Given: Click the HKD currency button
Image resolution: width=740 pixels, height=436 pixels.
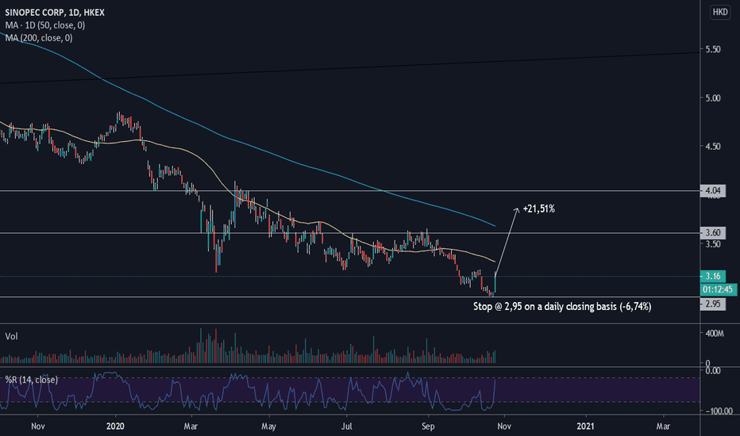Looking at the screenshot, I should click(x=719, y=12).
